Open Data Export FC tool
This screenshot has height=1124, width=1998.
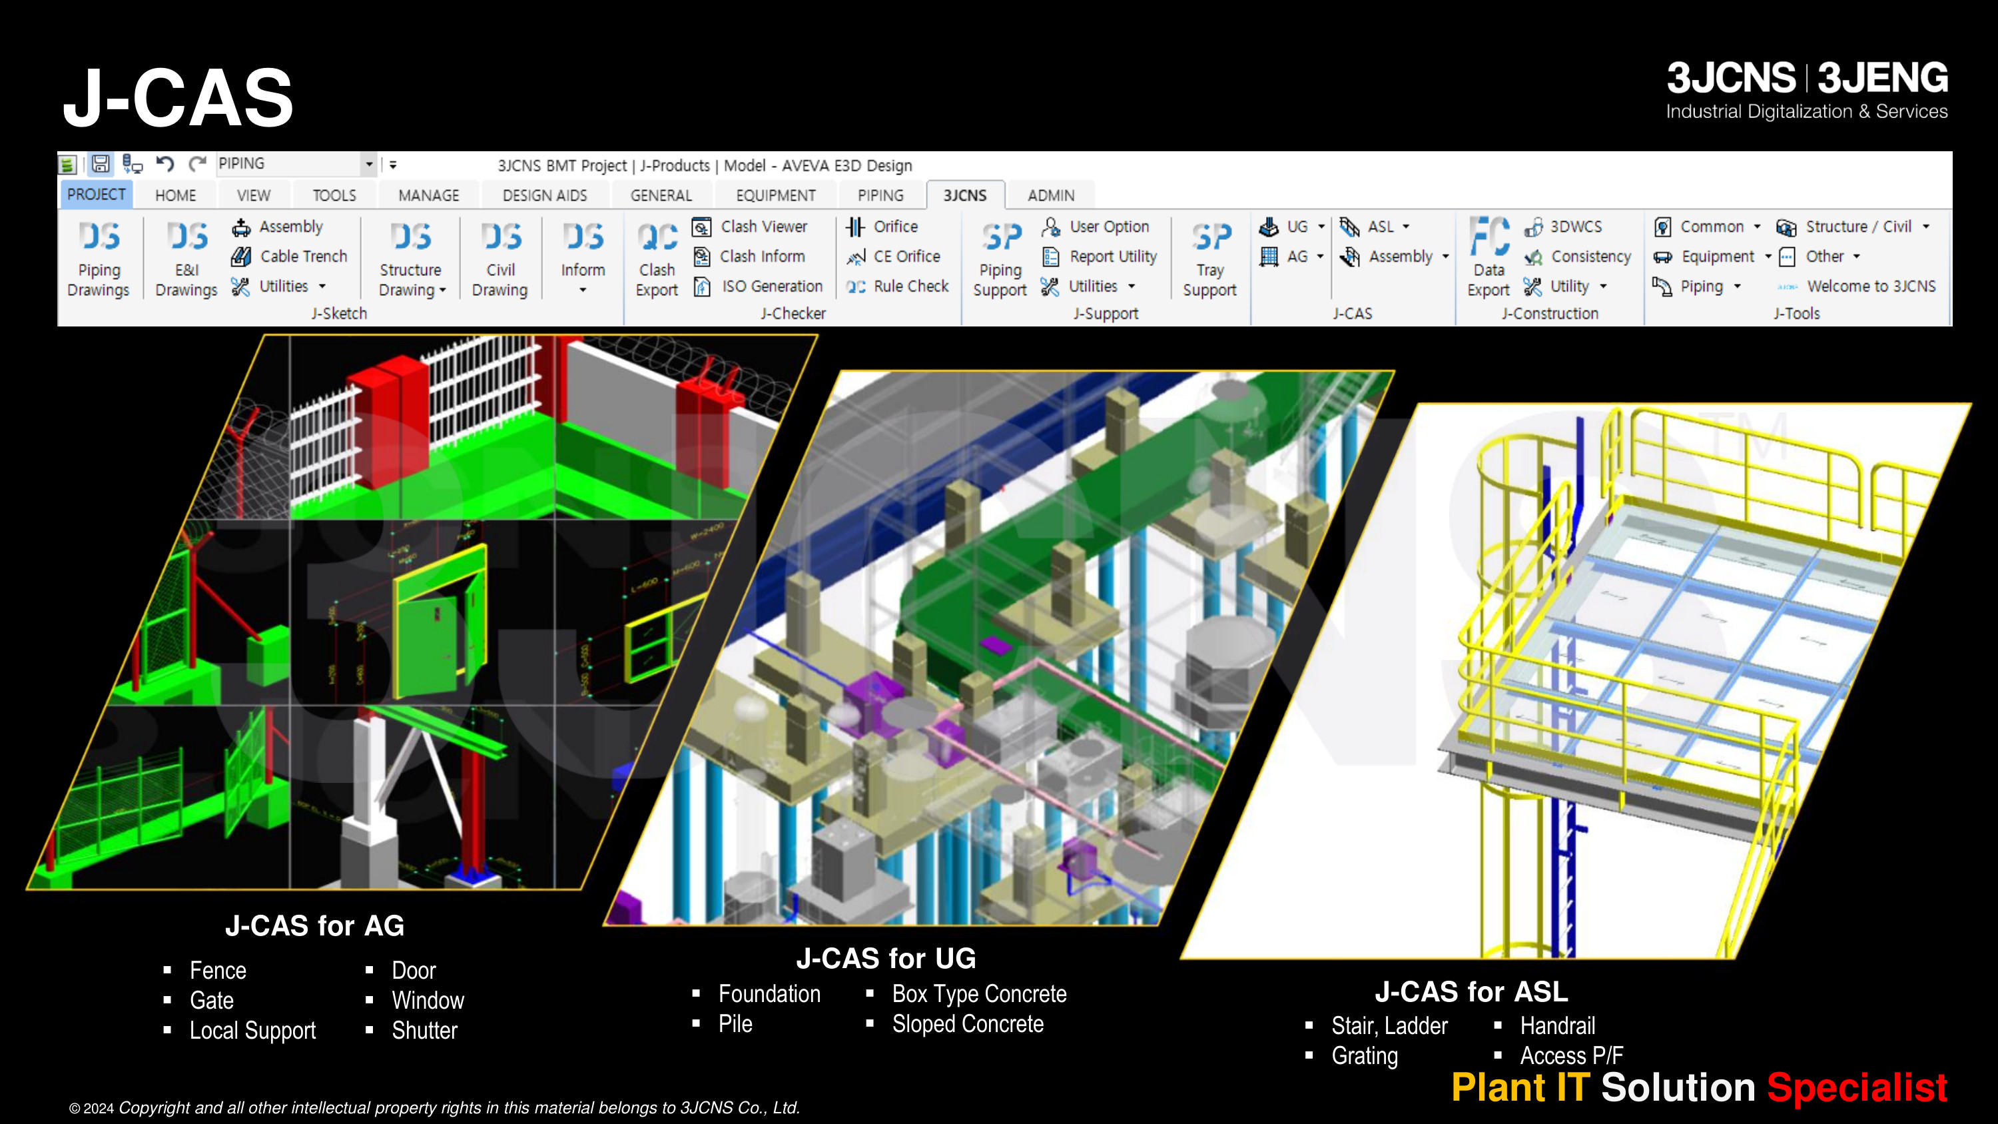pyautogui.click(x=1489, y=259)
